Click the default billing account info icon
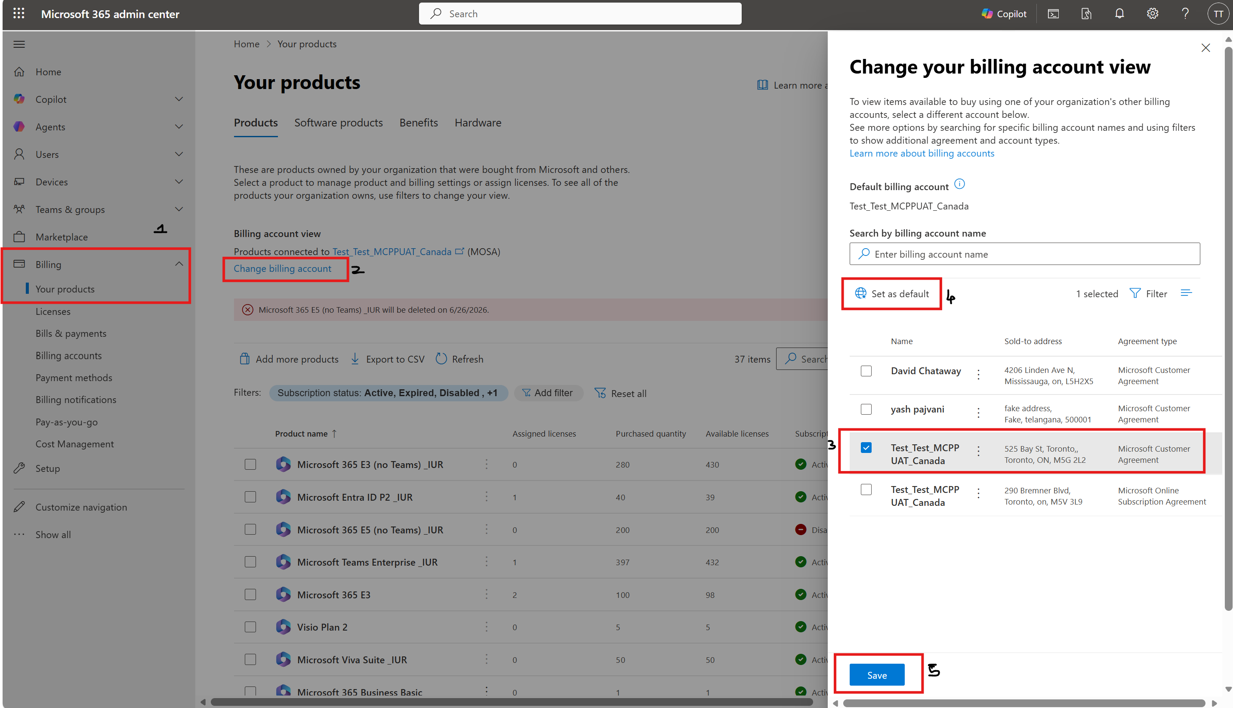 click(x=959, y=184)
